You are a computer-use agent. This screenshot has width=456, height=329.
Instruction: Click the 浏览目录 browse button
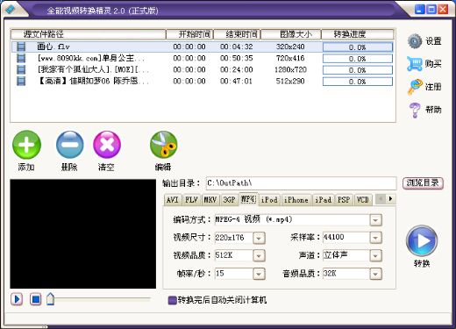pyautogui.click(x=423, y=183)
